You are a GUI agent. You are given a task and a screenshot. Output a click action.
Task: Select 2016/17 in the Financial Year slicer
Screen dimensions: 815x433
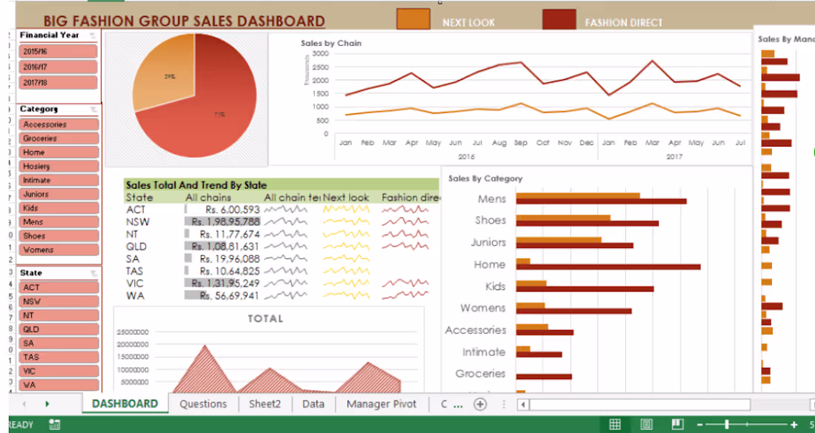tap(57, 66)
